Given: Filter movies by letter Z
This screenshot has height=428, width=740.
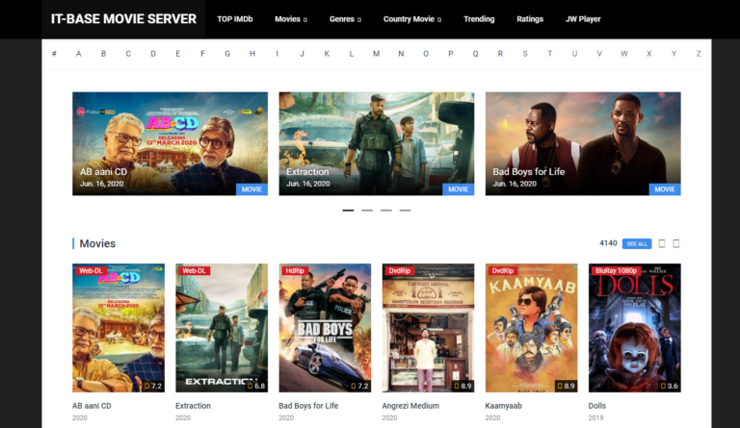Looking at the screenshot, I should click(699, 54).
